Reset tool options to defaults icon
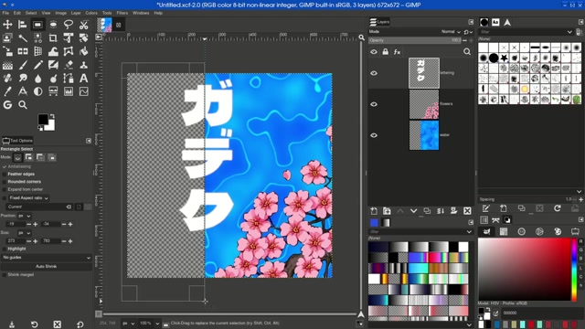This screenshot has height=329, width=585. click(80, 324)
